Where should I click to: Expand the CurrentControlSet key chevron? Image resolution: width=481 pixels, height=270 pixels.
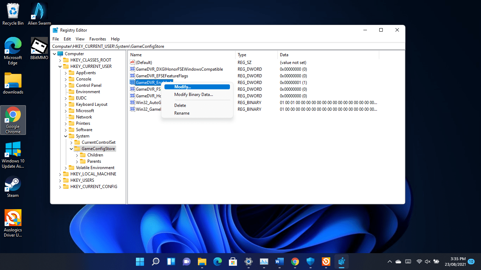pyautogui.click(x=71, y=142)
